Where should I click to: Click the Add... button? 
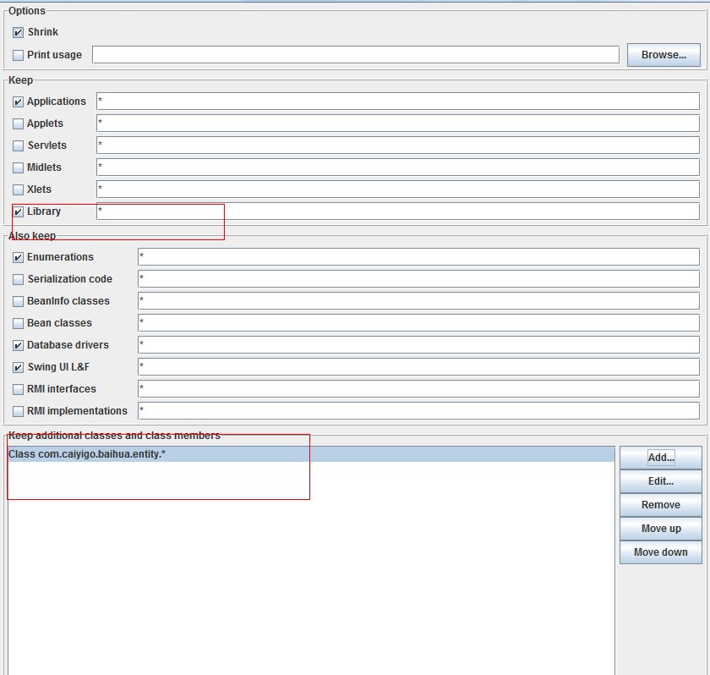tap(661, 458)
